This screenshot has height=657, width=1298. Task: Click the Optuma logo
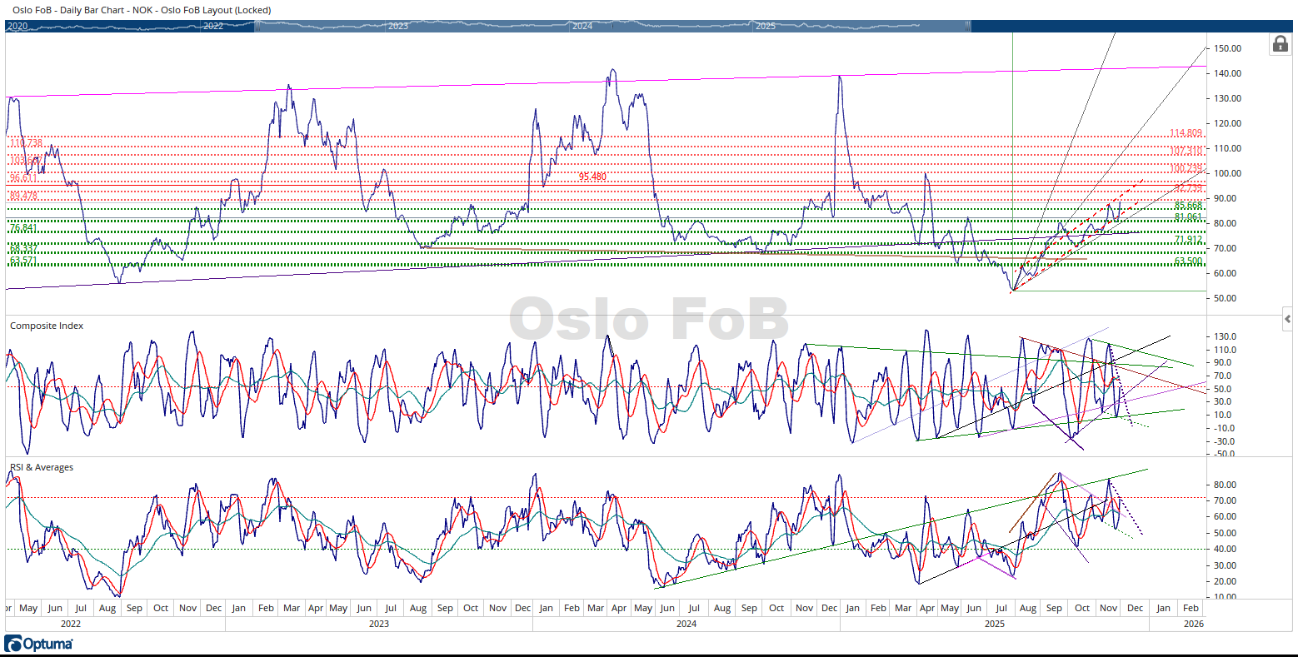tap(38, 644)
